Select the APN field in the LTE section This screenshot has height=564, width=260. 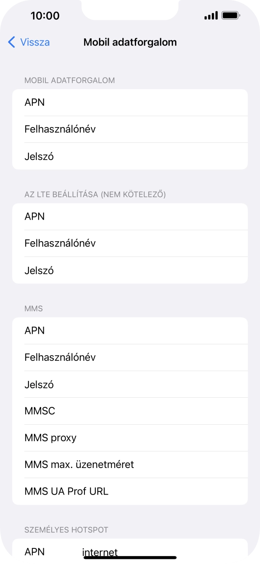point(130,216)
